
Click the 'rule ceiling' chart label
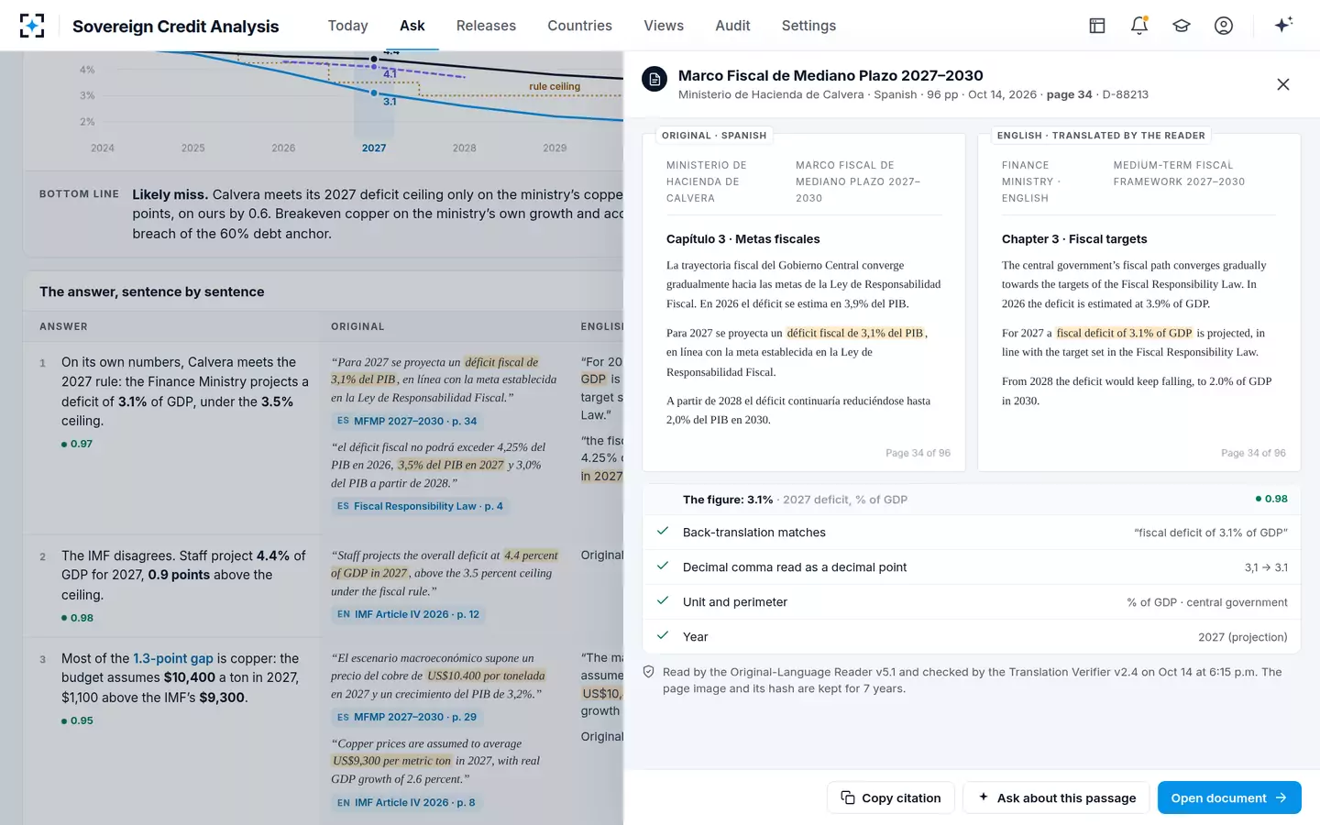click(555, 86)
